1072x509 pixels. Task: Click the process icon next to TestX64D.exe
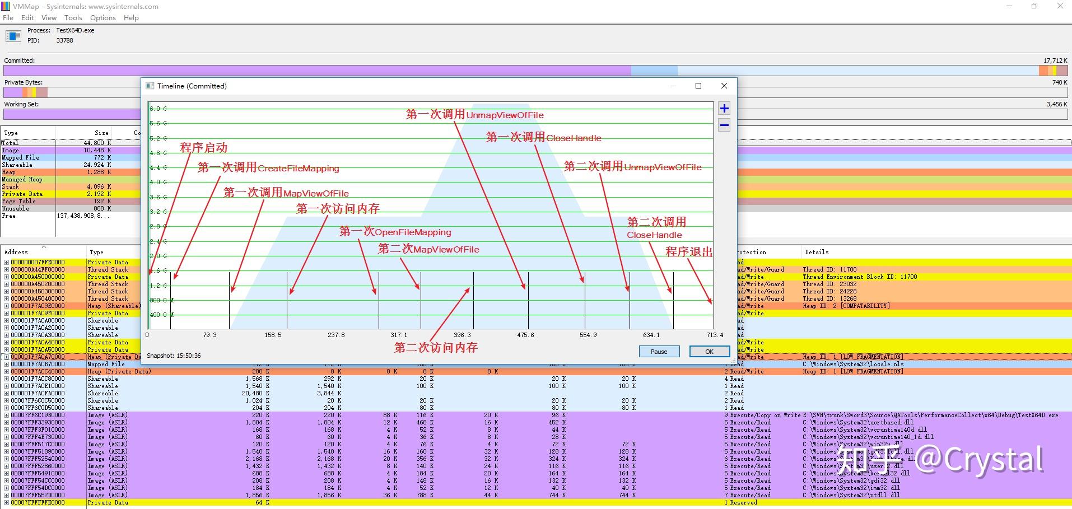13,36
